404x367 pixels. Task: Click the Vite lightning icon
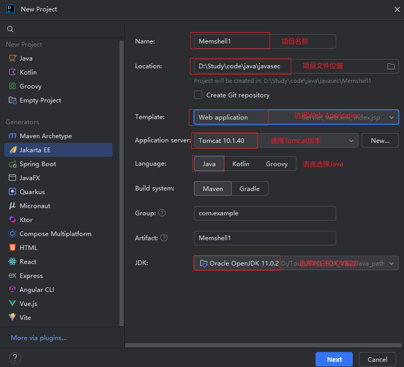click(12, 317)
